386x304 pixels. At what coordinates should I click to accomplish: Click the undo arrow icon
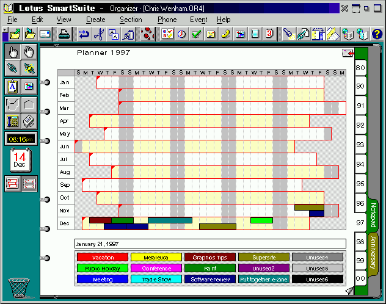click(x=84, y=34)
